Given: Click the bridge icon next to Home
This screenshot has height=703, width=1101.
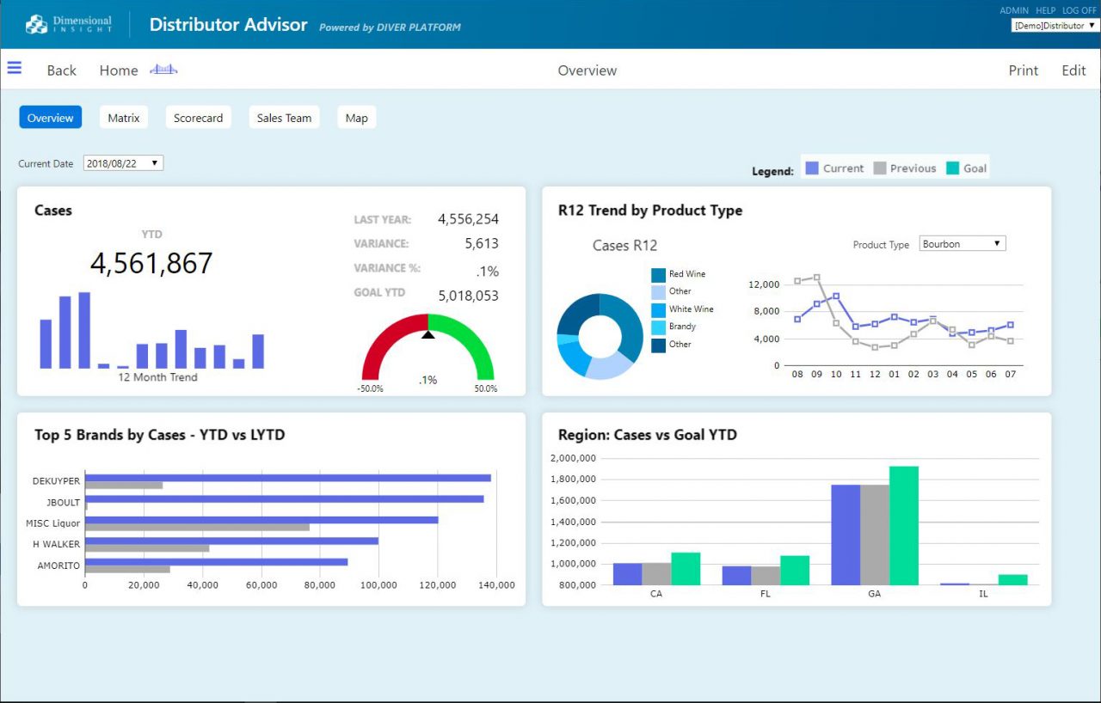Looking at the screenshot, I should click(x=163, y=70).
